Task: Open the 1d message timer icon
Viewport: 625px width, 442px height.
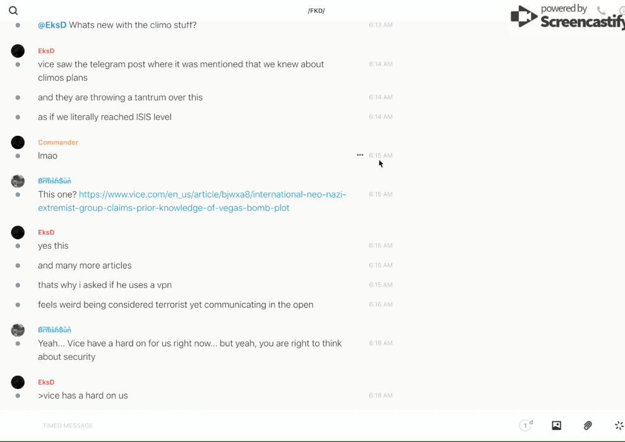Action: click(x=526, y=426)
